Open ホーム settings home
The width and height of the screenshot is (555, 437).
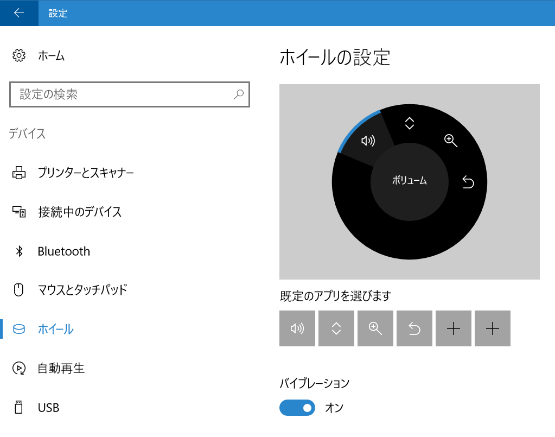tap(52, 55)
